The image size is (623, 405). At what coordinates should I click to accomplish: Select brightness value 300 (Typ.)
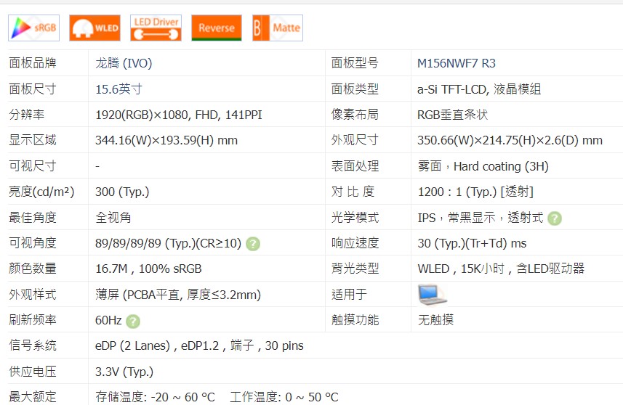click(x=122, y=192)
